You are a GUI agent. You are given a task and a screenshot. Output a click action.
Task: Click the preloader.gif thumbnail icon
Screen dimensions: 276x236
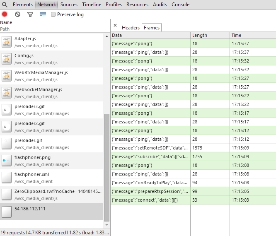click(7, 144)
